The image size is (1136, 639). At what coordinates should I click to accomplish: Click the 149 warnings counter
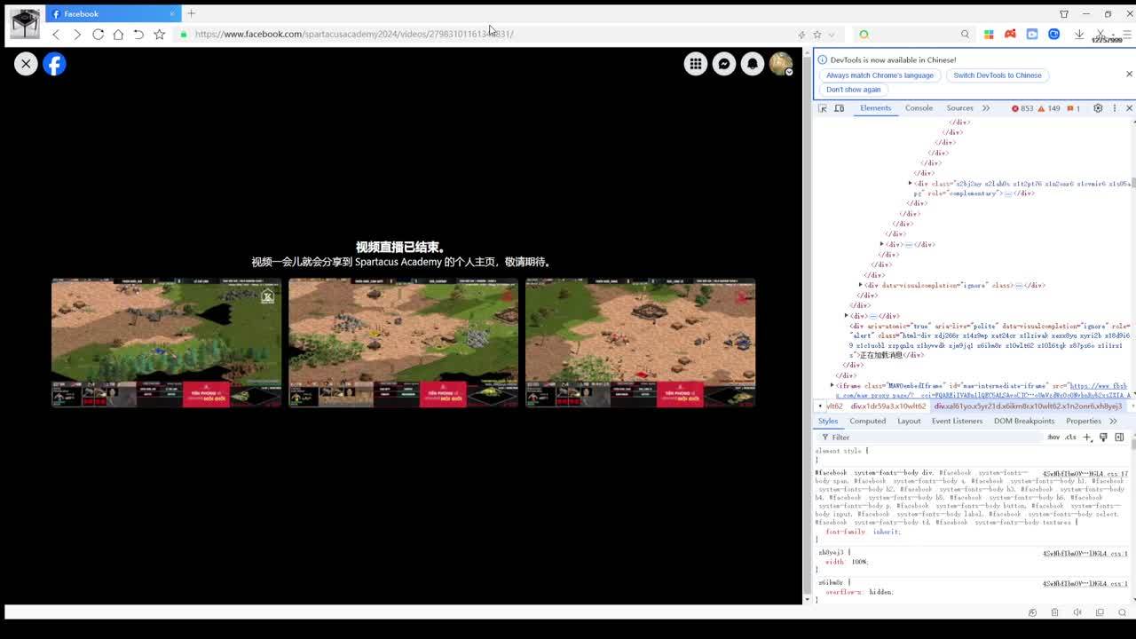coord(1049,108)
